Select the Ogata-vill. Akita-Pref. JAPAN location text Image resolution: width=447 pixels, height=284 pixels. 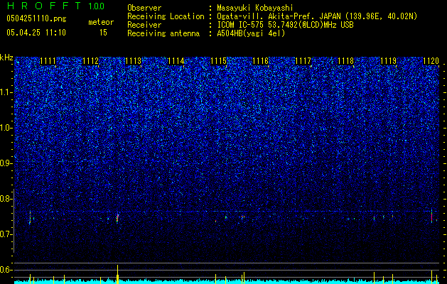(x=317, y=16)
